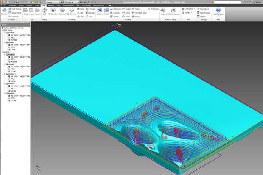
Task: Select the 3D Adaptive clearing icon
Action: click(x=100, y=11)
